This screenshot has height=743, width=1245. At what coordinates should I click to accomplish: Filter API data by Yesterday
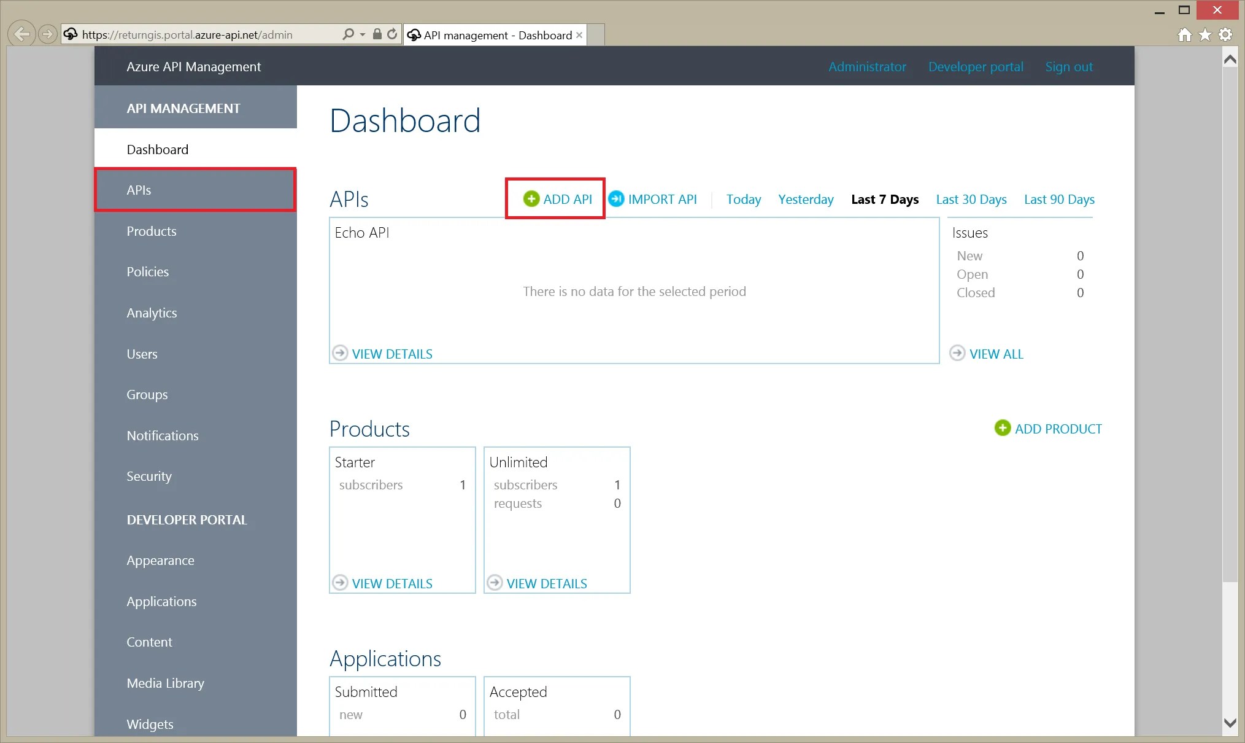pos(806,199)
